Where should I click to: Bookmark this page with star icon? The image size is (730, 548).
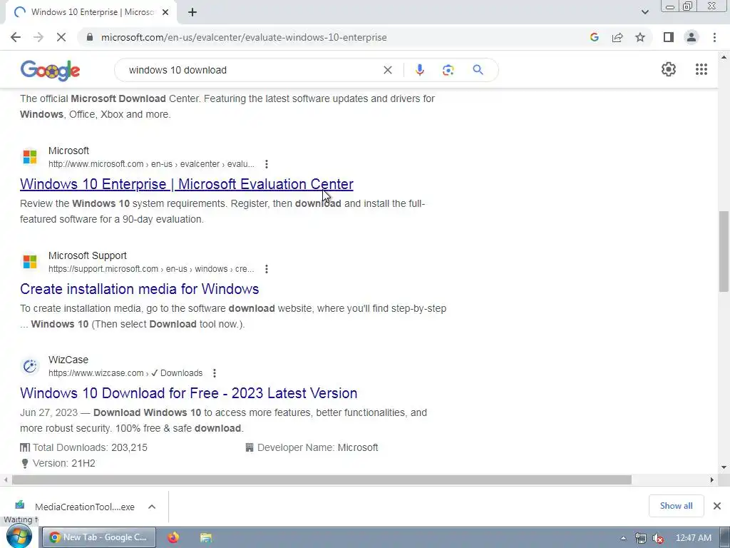click(640, 37)
